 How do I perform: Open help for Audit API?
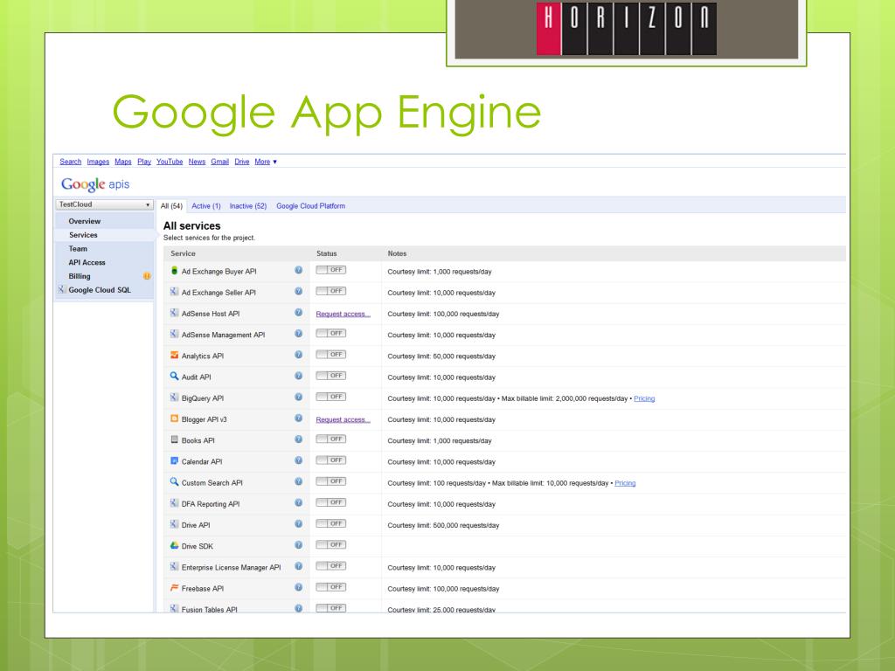tap(299, 376)
